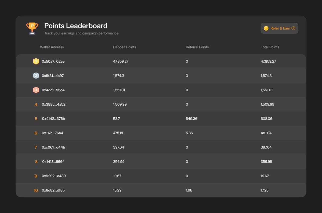
Task: Click deposit points value 397.04
Action: [118, 147]
